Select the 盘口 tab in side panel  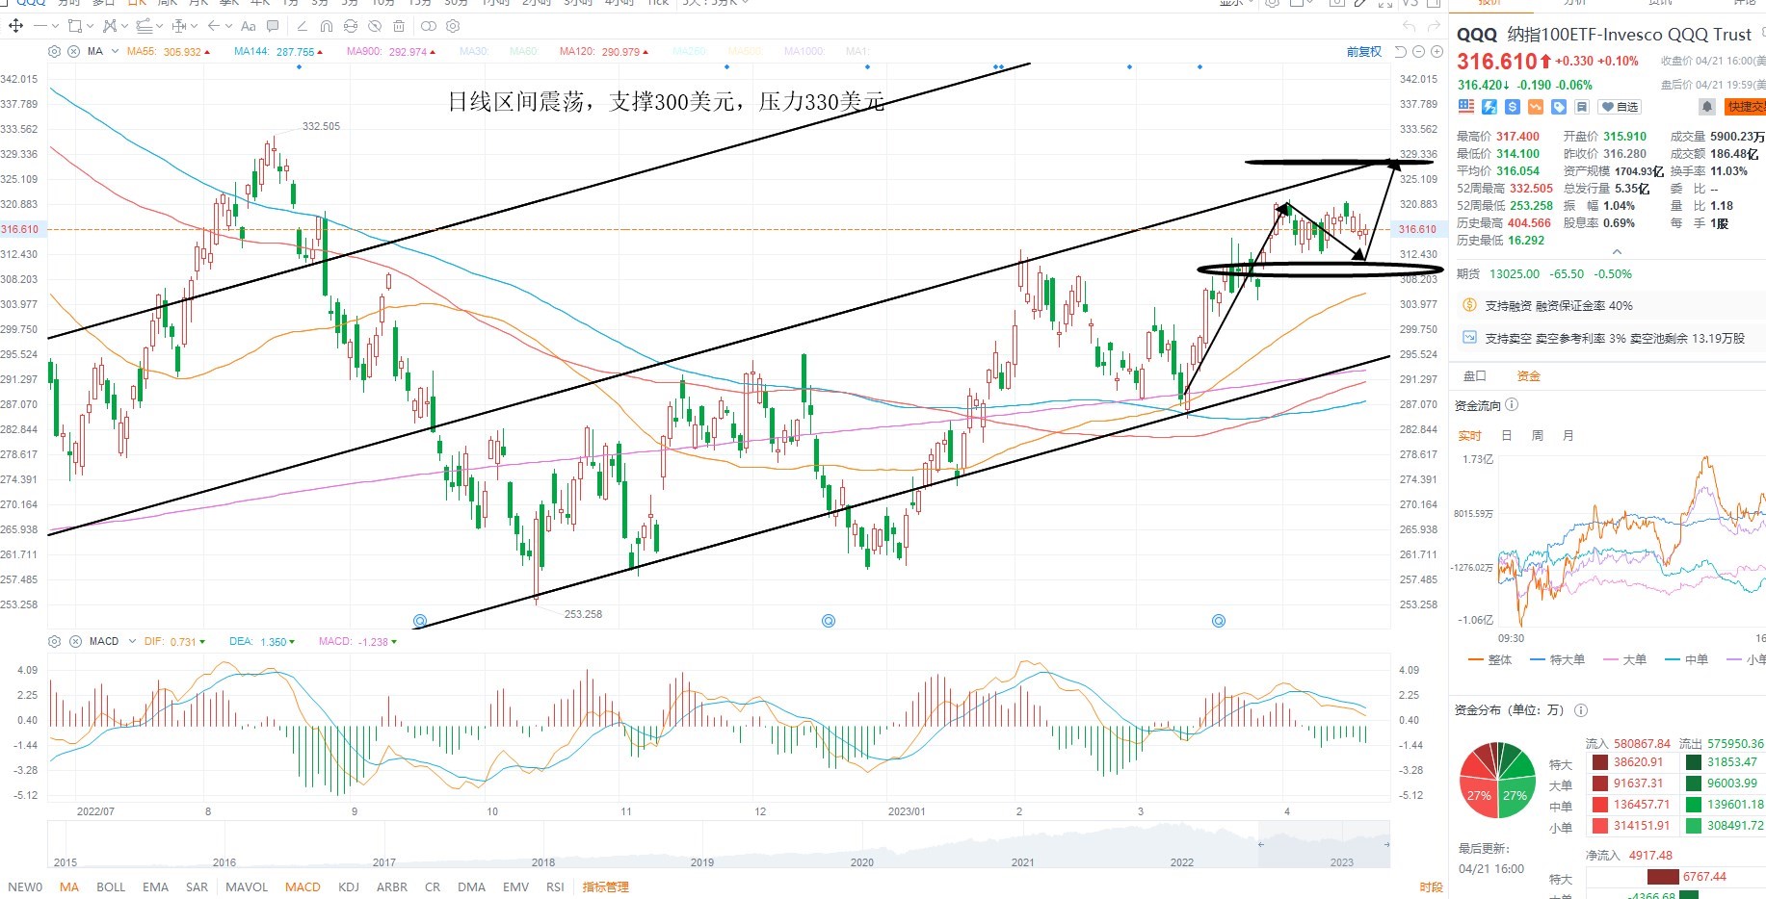pos(1475,376)
